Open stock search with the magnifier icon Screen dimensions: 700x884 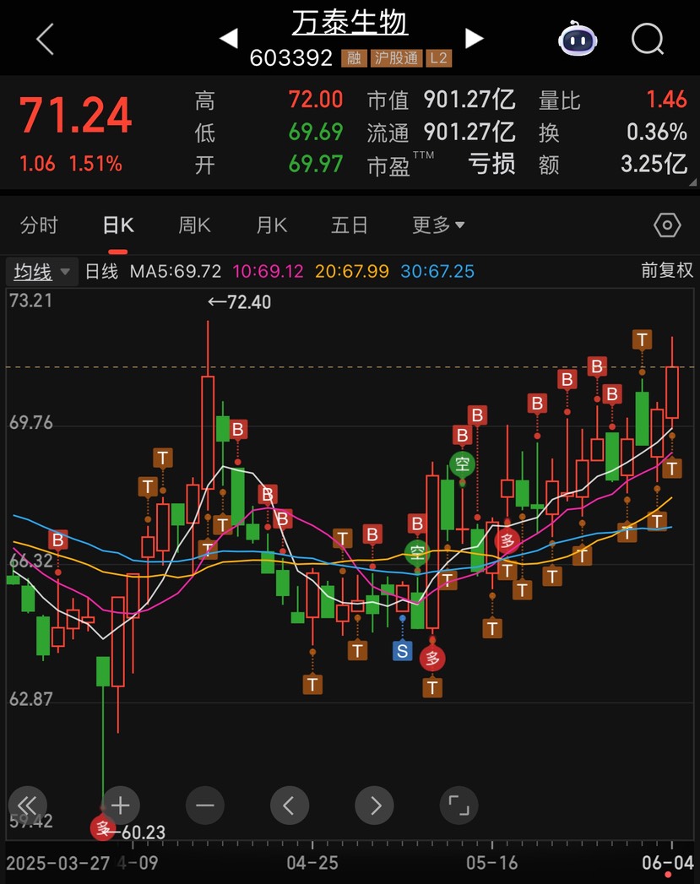(648, 39)
